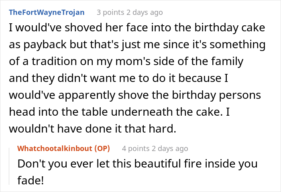281x192 pixels.
Task: Click the word "fade!" ending the reply
Action: pos(31,181)
